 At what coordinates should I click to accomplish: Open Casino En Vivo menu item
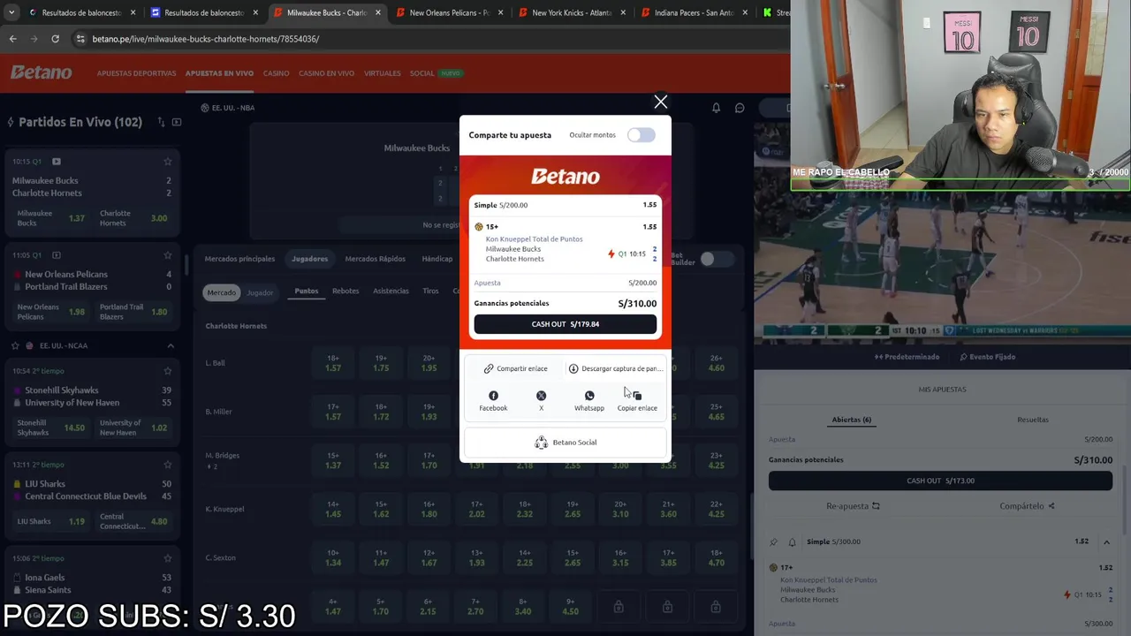(326, 73)
